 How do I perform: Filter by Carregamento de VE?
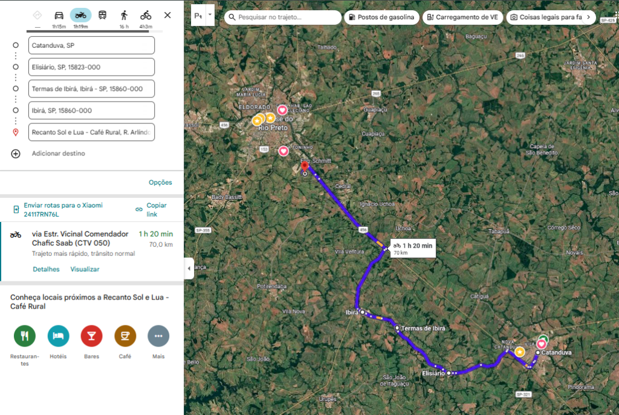tap(462, 18)
